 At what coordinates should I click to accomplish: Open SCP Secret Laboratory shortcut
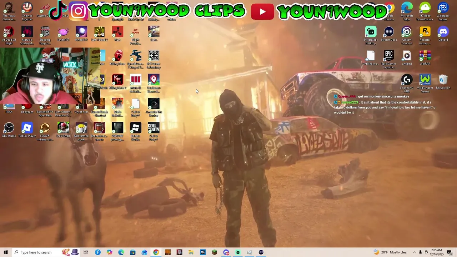click(154, 60)
